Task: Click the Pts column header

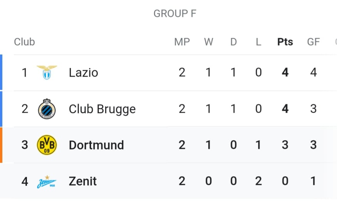Action: click(285, 42)
